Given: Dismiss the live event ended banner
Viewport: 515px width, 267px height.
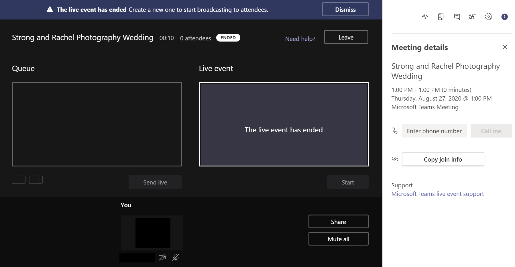Looking at the screenshot, I should click(345, 9).
